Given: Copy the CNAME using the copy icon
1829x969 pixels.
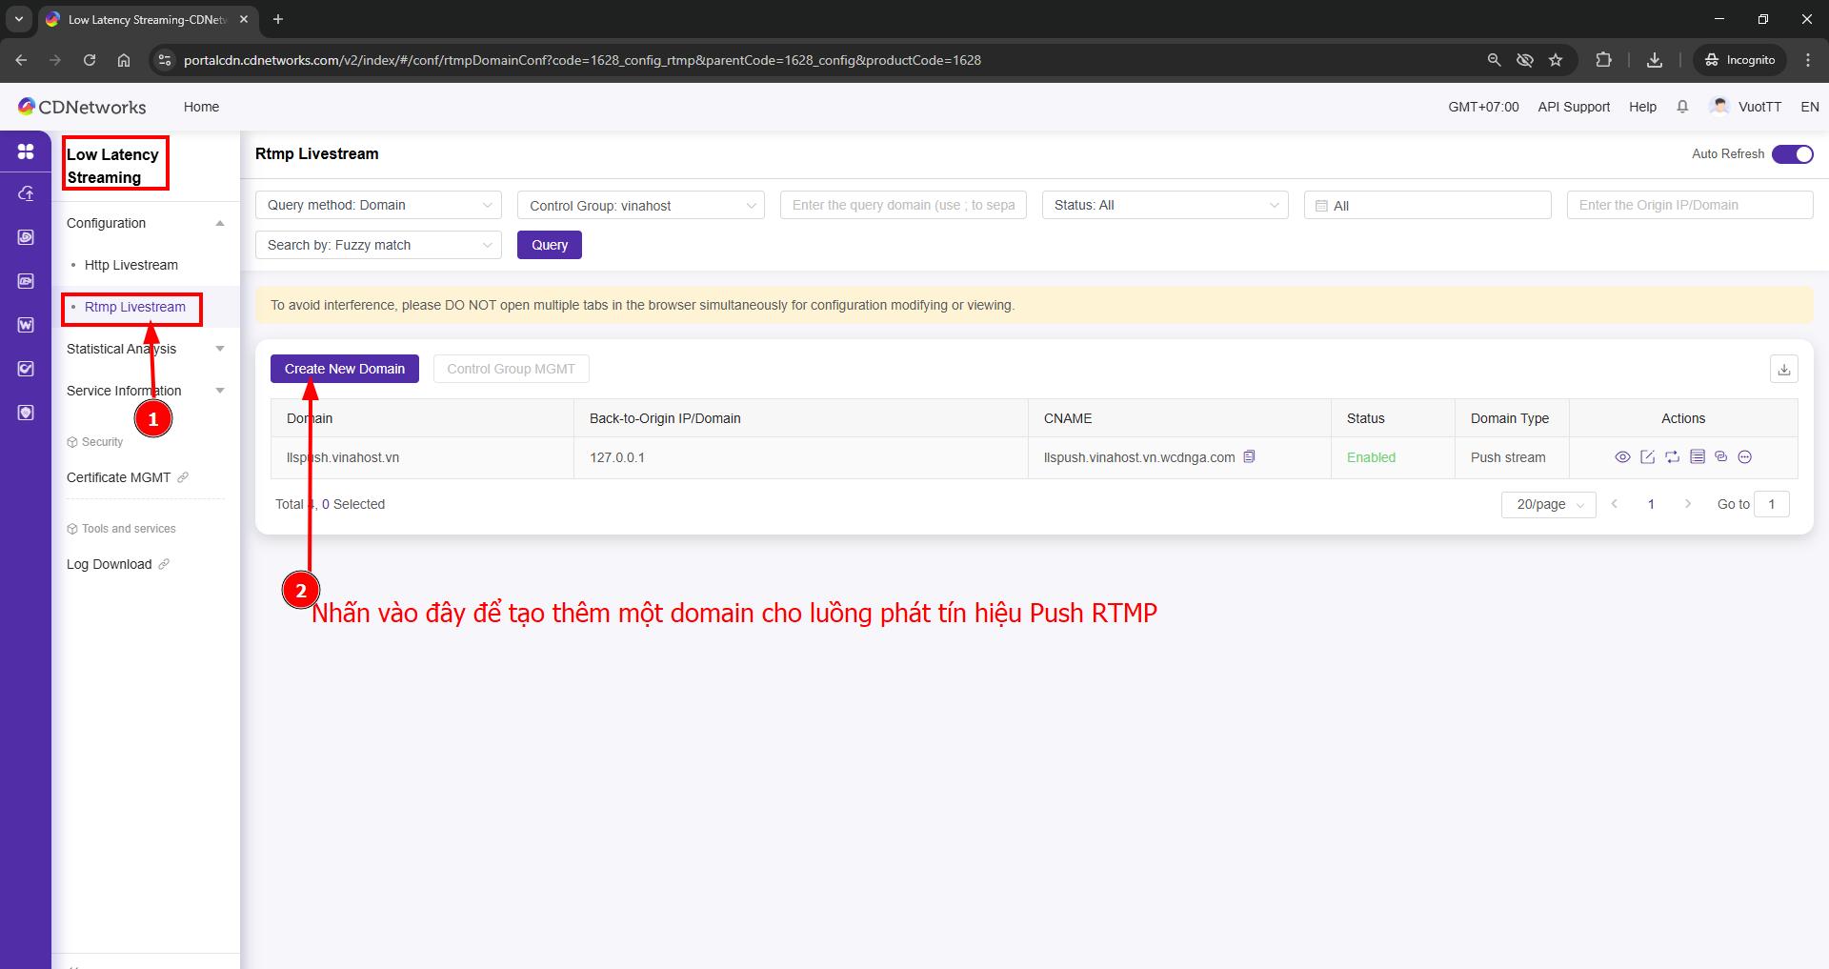Looking at the screenshot, I should point(1249,456).
